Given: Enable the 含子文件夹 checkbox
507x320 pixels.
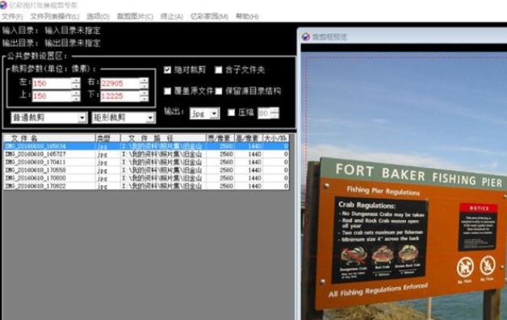Looking at the screenshot, I should (x=219, y=70).
